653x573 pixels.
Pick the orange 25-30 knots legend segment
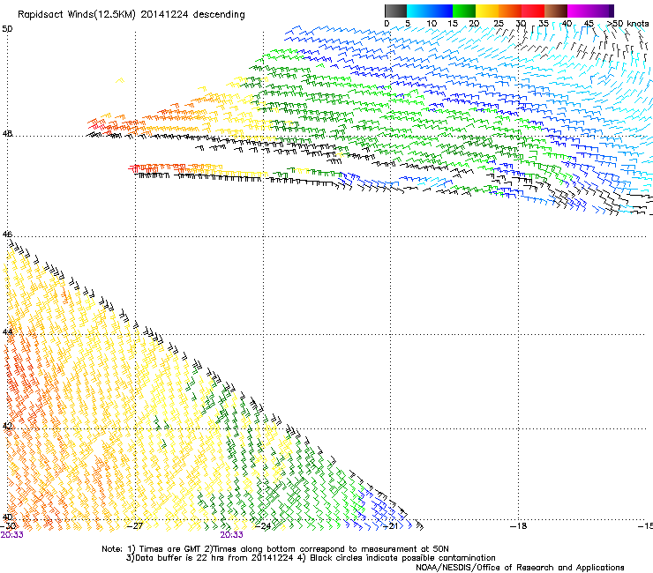510,11
